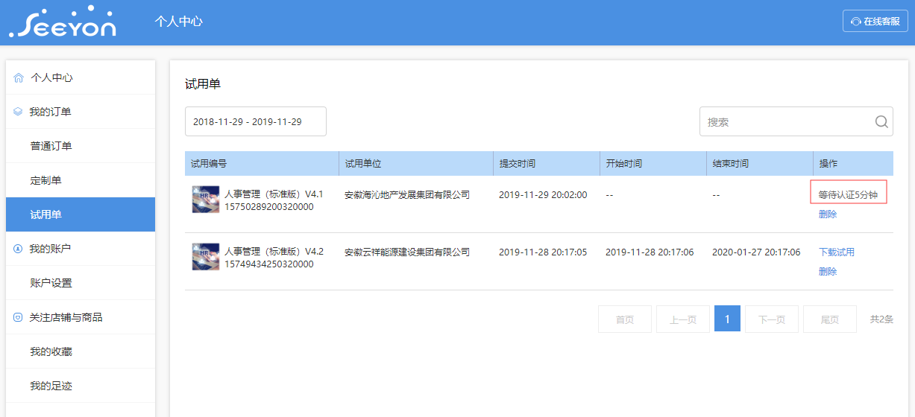The height and width of the screenshot is (417, 915).
Task: Click the 试用单 page heading
Action: pos(203,84)
